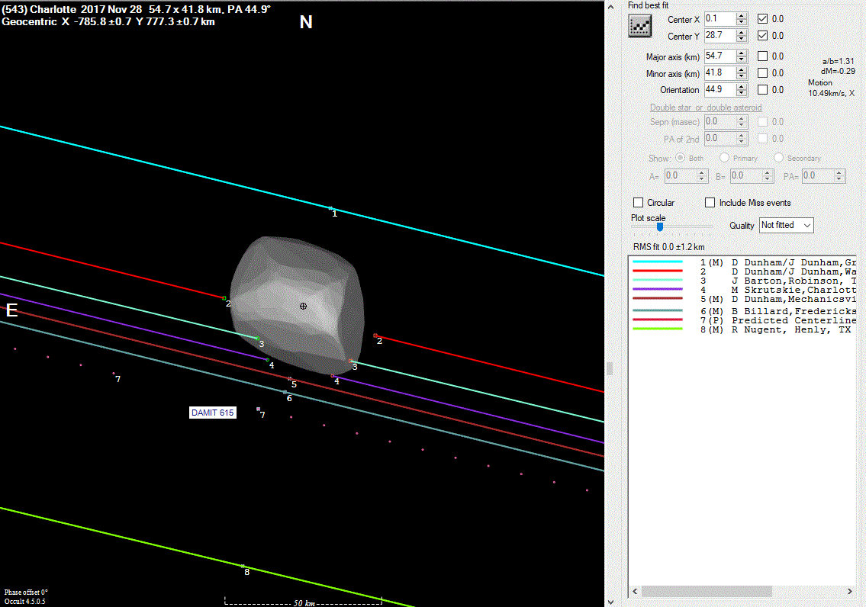Image resolution: width=866 pixels, height=607 pixels.
Task: Check Include Miss events
Action: (x=710, y=203)
